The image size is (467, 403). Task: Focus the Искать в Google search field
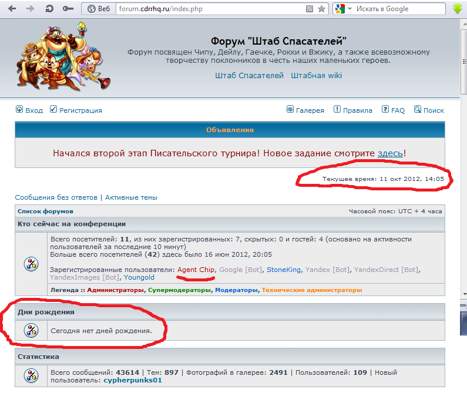pyautogui.click(x=399, y=9)
